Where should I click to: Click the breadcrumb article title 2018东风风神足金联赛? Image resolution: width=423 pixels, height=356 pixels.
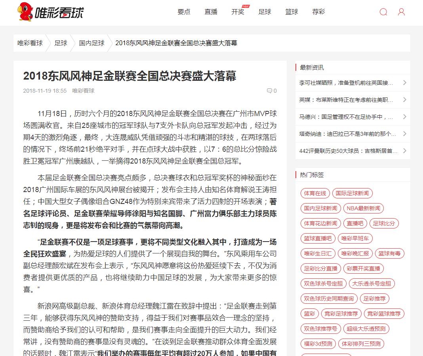tap(176, 43)
